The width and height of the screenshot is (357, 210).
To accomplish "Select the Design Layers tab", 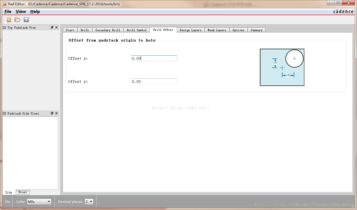I will tap(190, 30).
